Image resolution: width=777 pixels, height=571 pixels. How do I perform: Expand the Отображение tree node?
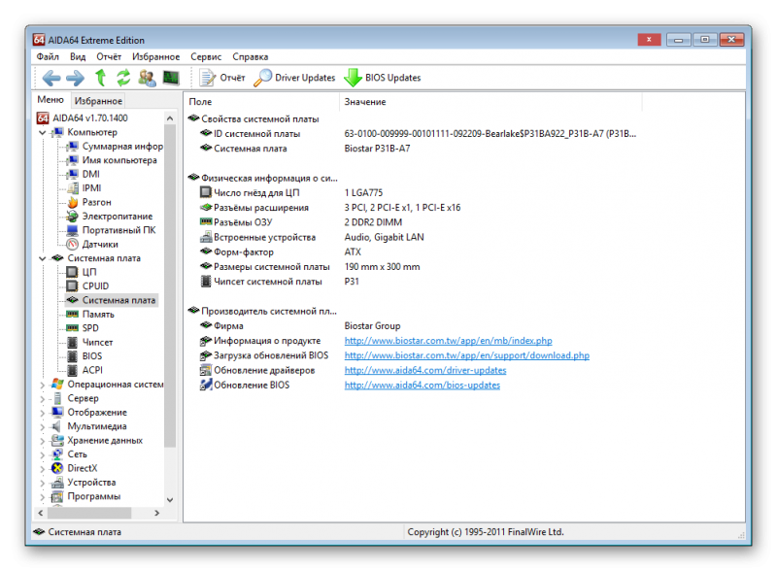coord(43,413)
